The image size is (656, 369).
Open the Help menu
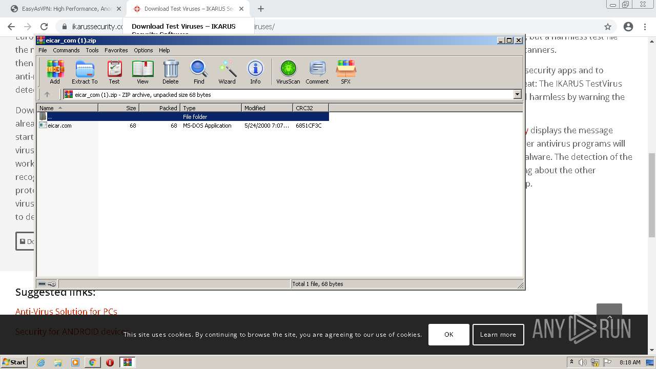pyautogui.click(x=164, y=50)
